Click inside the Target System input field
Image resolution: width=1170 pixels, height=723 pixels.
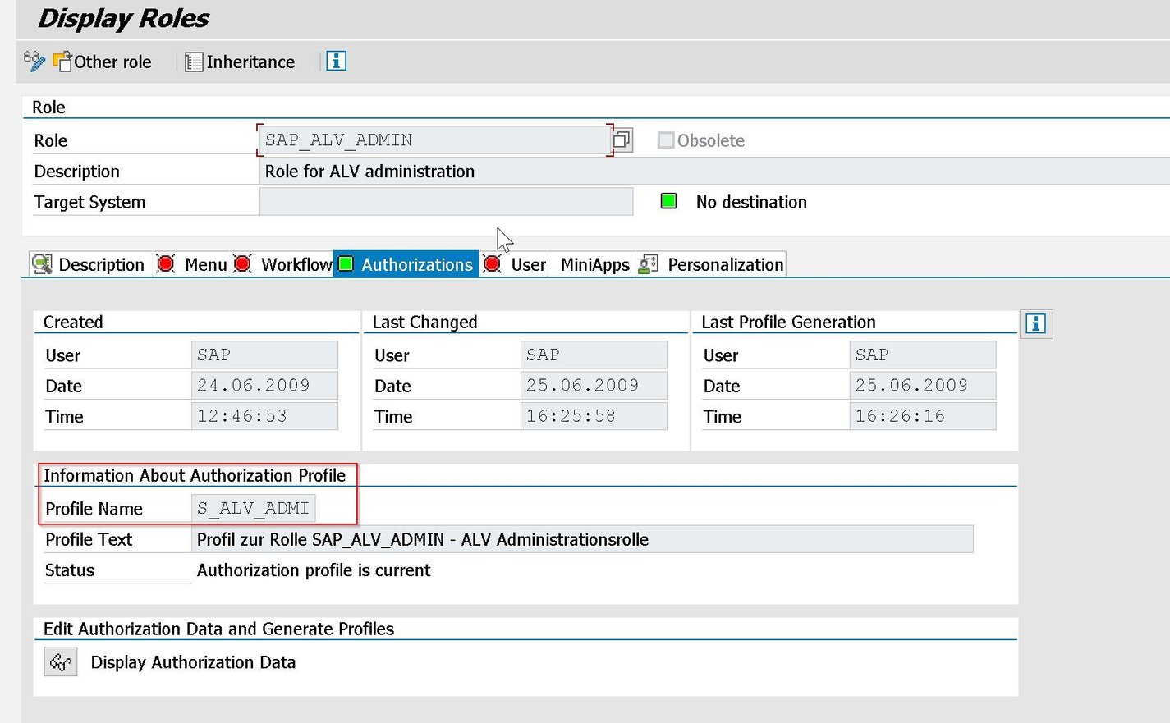tap(446, 201)
